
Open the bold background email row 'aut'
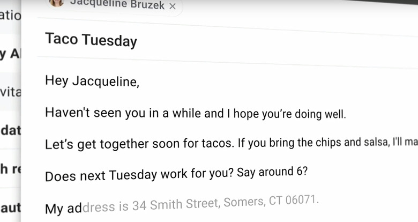click(x=10, y=207)
